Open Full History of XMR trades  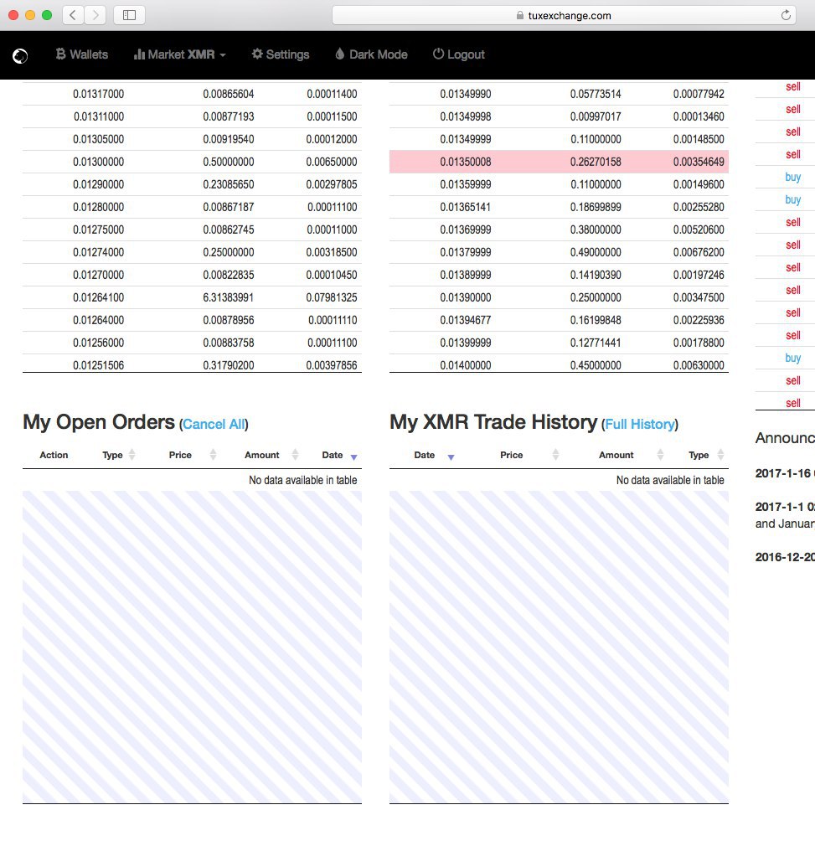(x=640, y=425)
